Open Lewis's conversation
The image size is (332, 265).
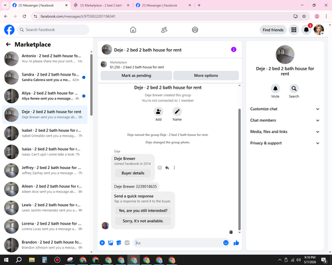click(44, 207)
